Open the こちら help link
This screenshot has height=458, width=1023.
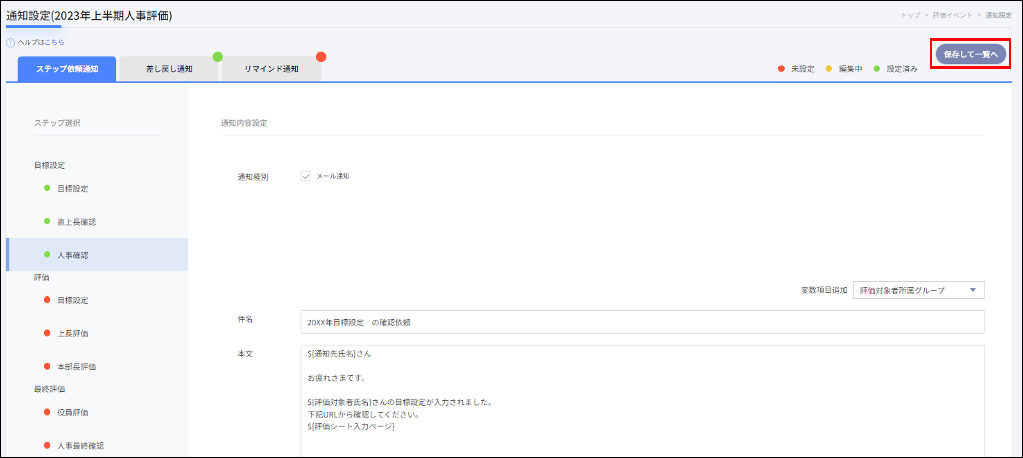tap(55, 42)
